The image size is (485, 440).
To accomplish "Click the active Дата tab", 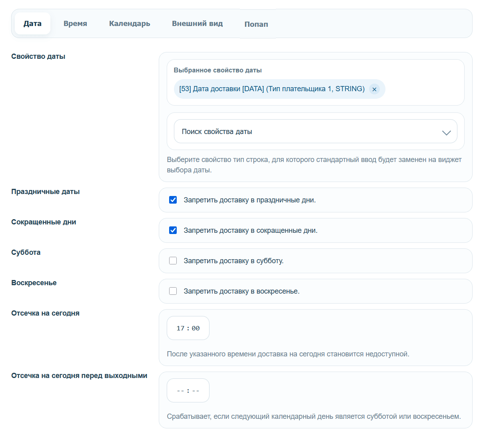I will click(x=33, y=24).
